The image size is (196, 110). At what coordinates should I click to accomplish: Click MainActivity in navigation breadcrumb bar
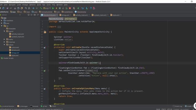point(80,12)
